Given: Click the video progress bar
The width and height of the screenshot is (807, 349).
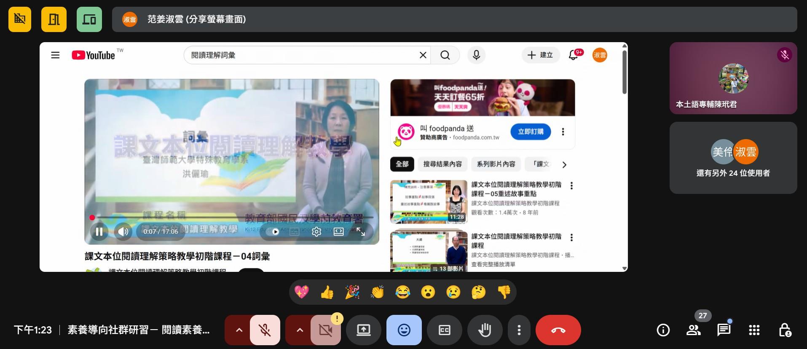Looking at the screenshot, I should point(232,217).
